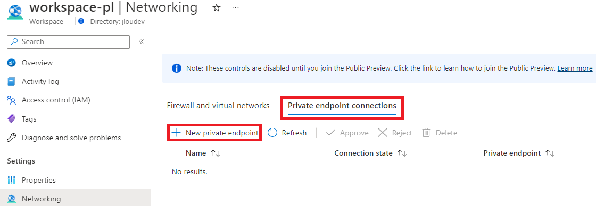Viewport: 596px width, 206px height.
Task: Sort by Name column arrows
Action: click(x=216, y=153)
